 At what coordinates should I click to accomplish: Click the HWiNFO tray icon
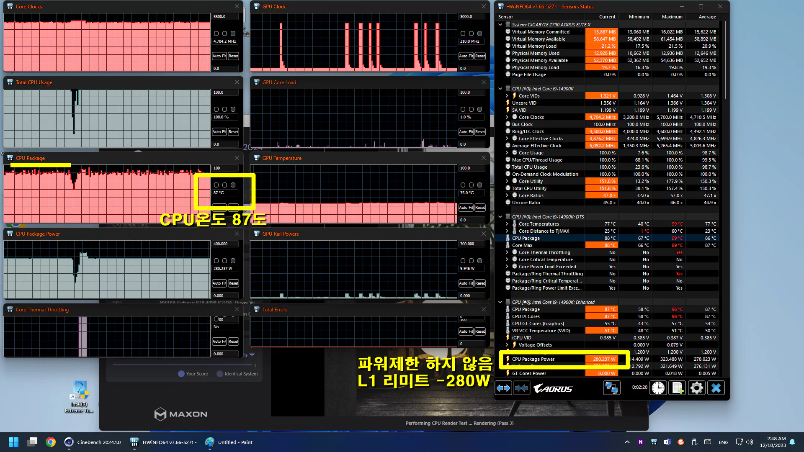tap(654, 442)
